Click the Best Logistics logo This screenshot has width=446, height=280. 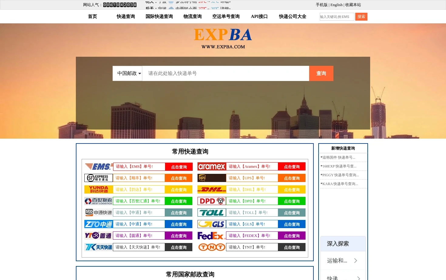[x=99, y=201]
